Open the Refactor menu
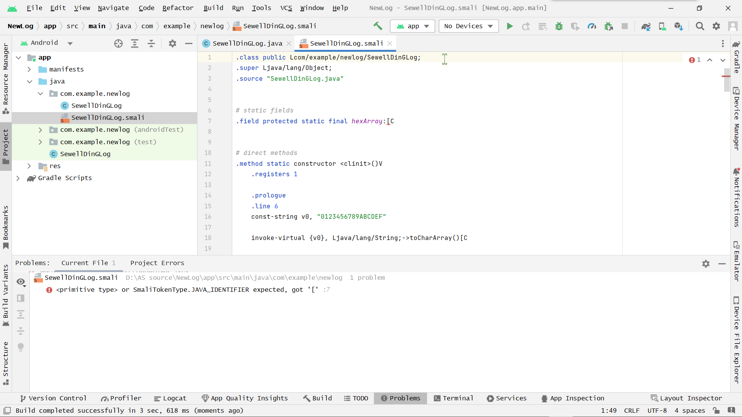 178,8
